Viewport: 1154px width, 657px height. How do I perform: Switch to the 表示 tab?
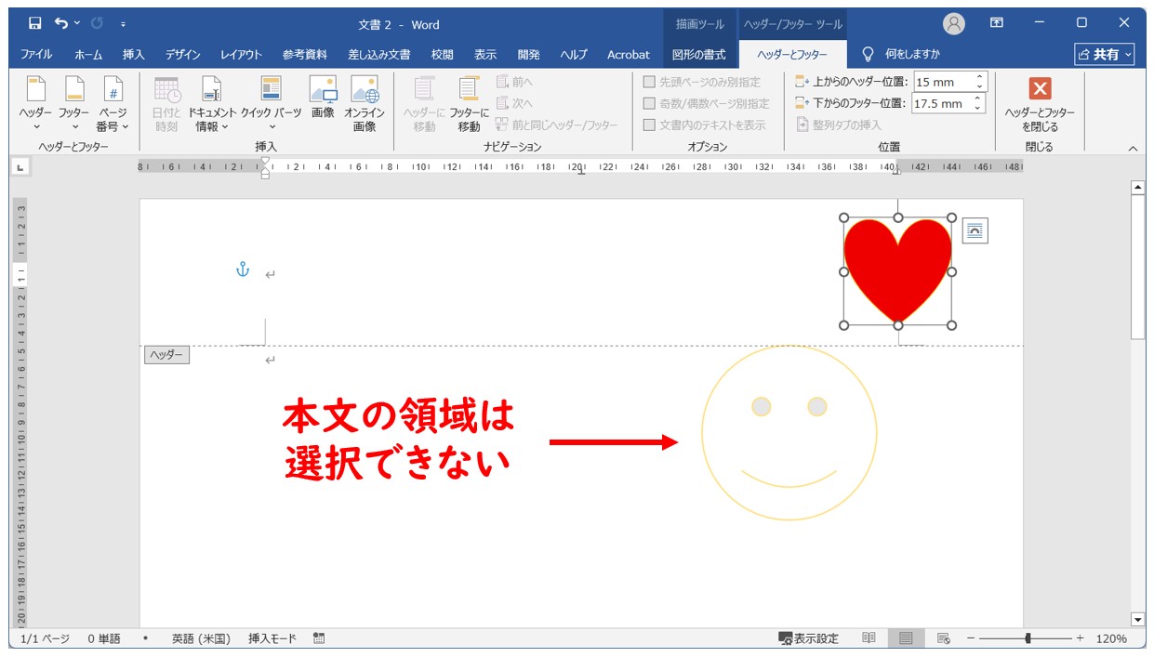485,54
